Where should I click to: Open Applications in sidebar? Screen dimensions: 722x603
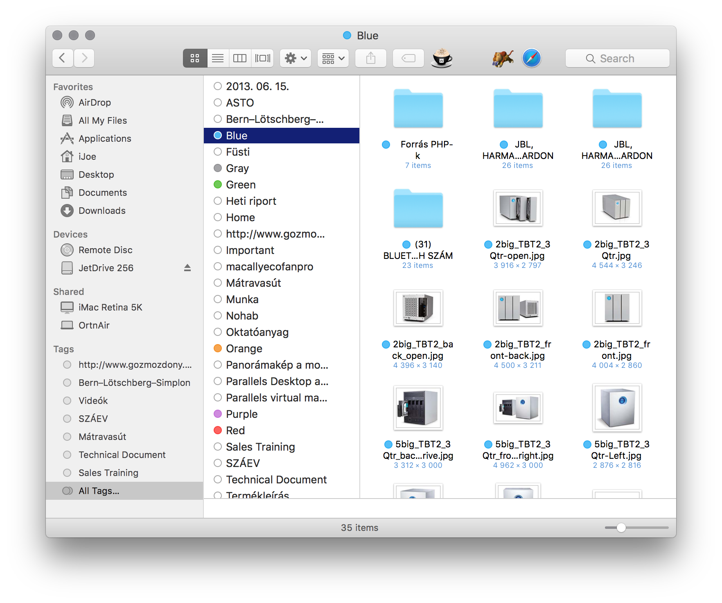[x=124, y=138]
